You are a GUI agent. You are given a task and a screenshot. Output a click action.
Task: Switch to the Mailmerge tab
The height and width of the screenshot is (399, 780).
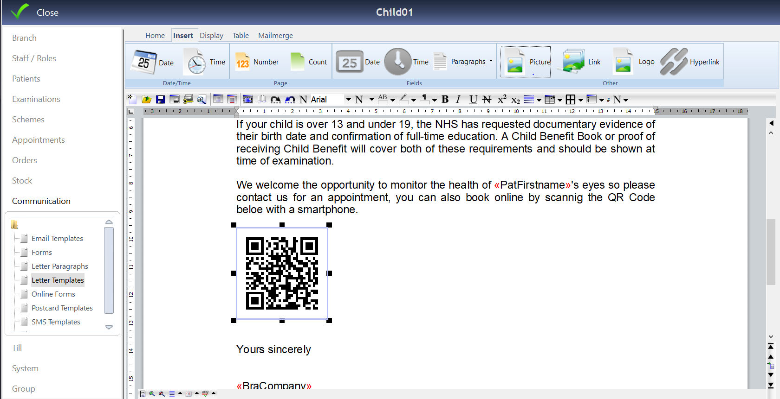(x=275, y=35)
